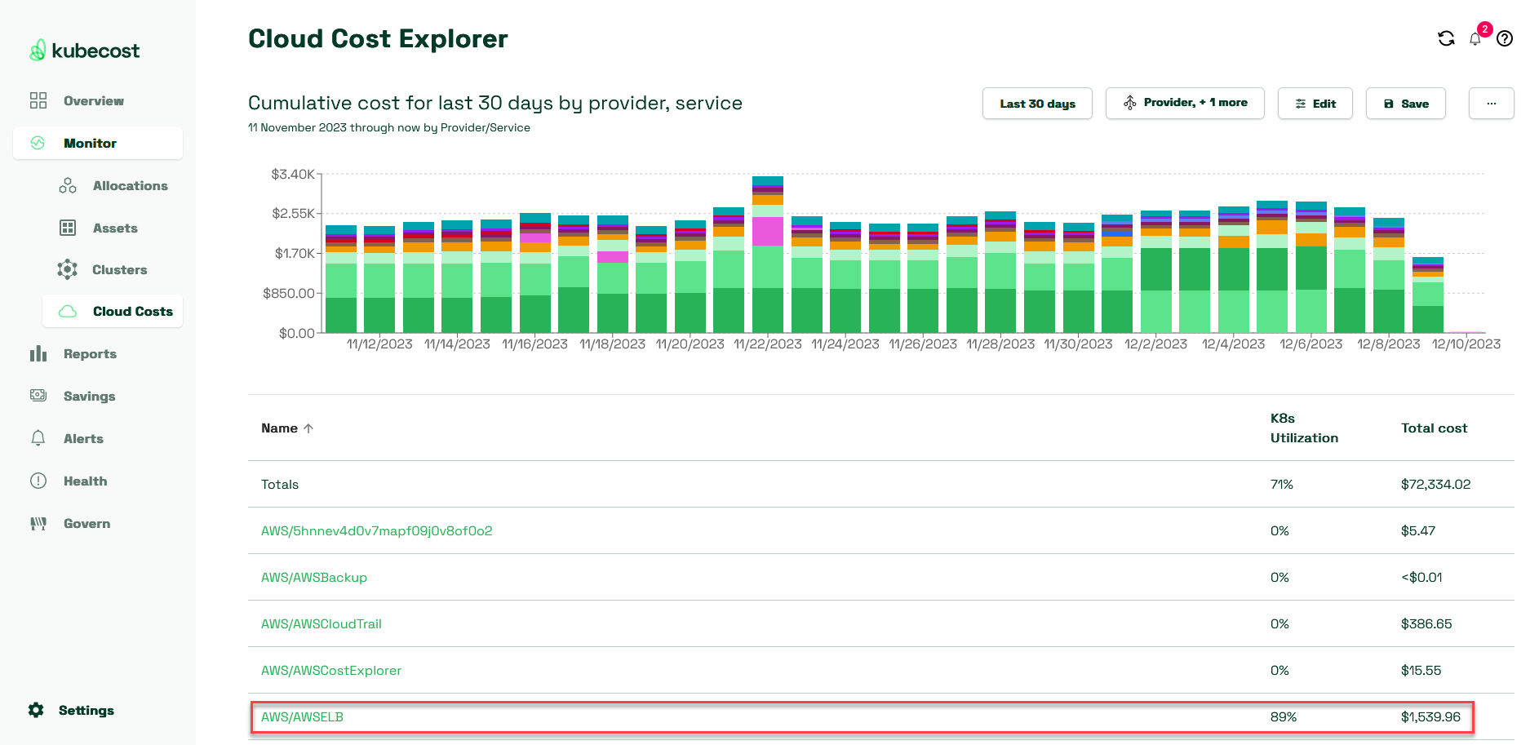The height and width of the screenshot is (745, 1530).
Task: Refresh data with the refresh icon
Action: coord(1446,38)
